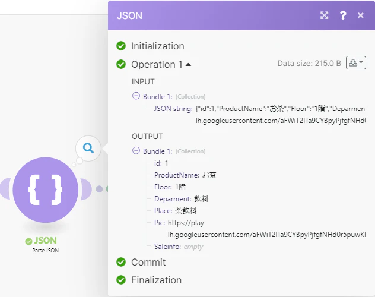This screenshot has height=297, width=375.
Task: Select the Saleinfo empty row
Action: pyautogui.click(x=179, y=247)
